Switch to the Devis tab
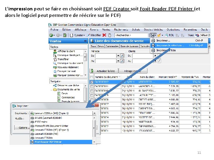 click(100, 47)
